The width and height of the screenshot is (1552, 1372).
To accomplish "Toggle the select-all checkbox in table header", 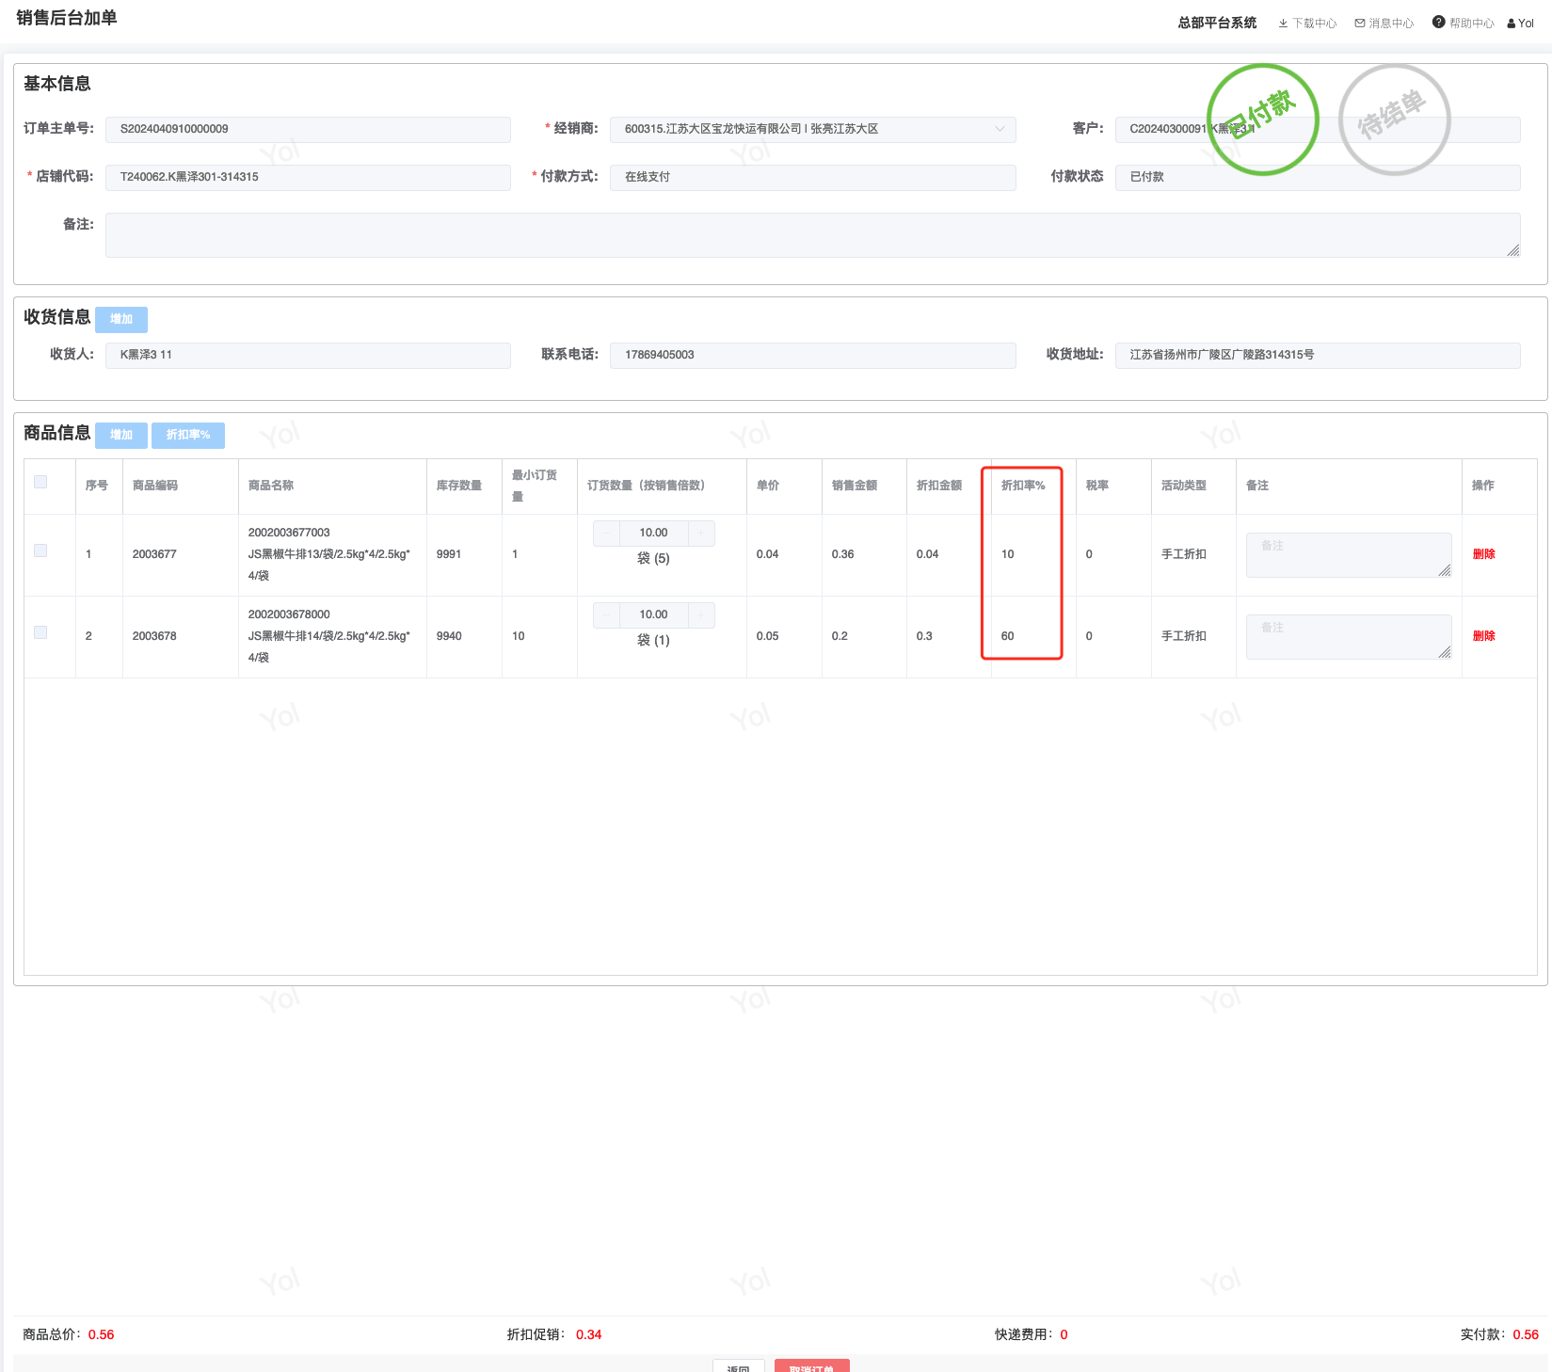I will point(40,482).
